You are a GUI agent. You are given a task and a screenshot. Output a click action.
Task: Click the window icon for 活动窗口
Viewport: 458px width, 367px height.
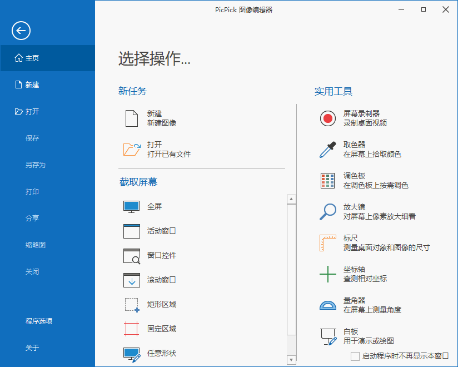(131, 231)
